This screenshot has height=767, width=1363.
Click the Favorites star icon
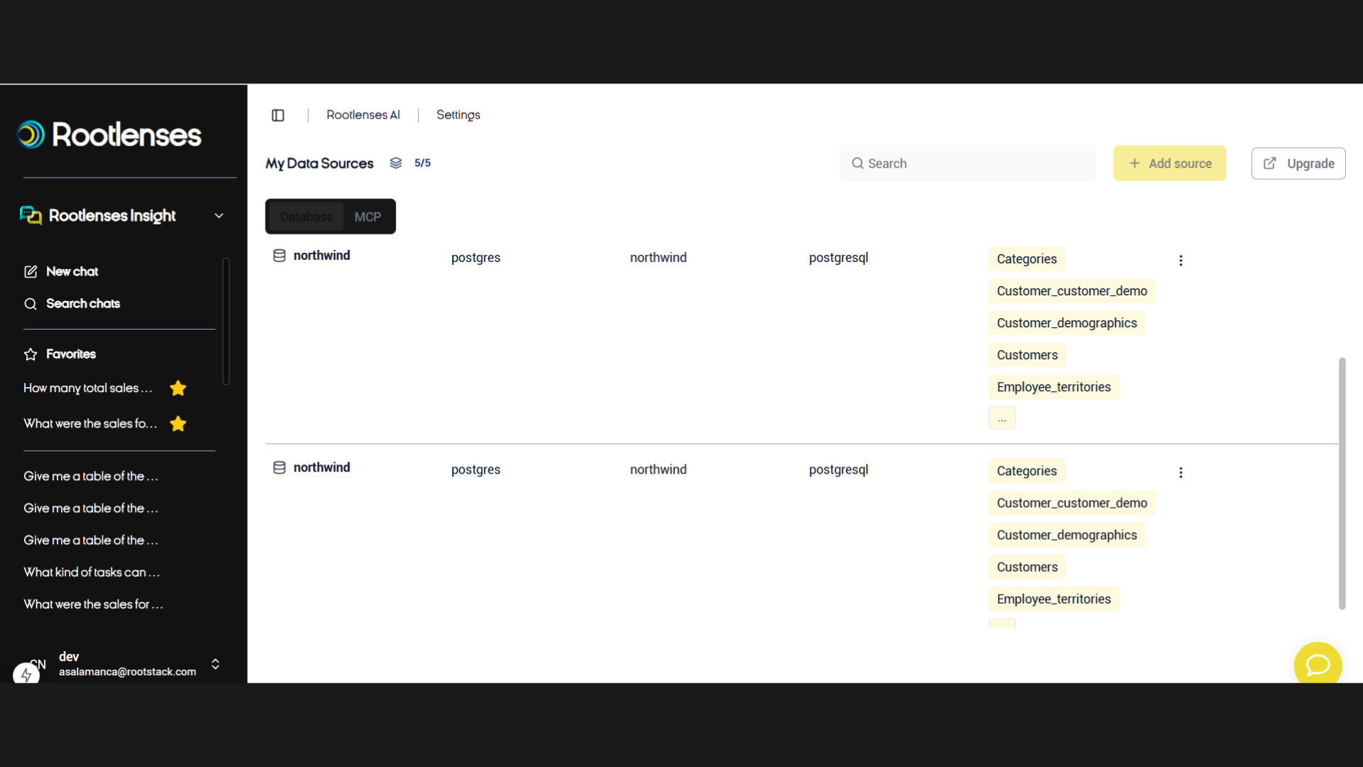(x=30, y=354)
